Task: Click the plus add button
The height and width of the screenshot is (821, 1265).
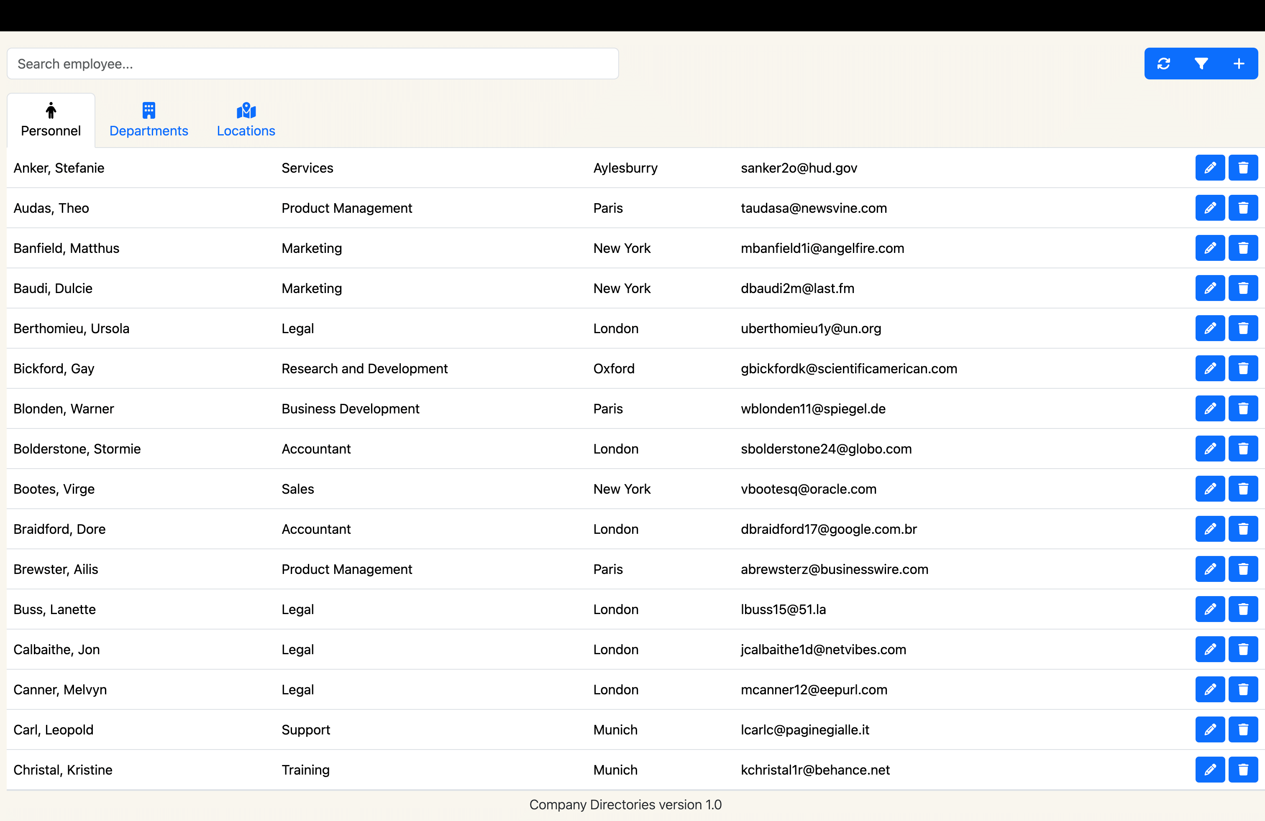Action: pyautogui.click(x=1238, y=64)
